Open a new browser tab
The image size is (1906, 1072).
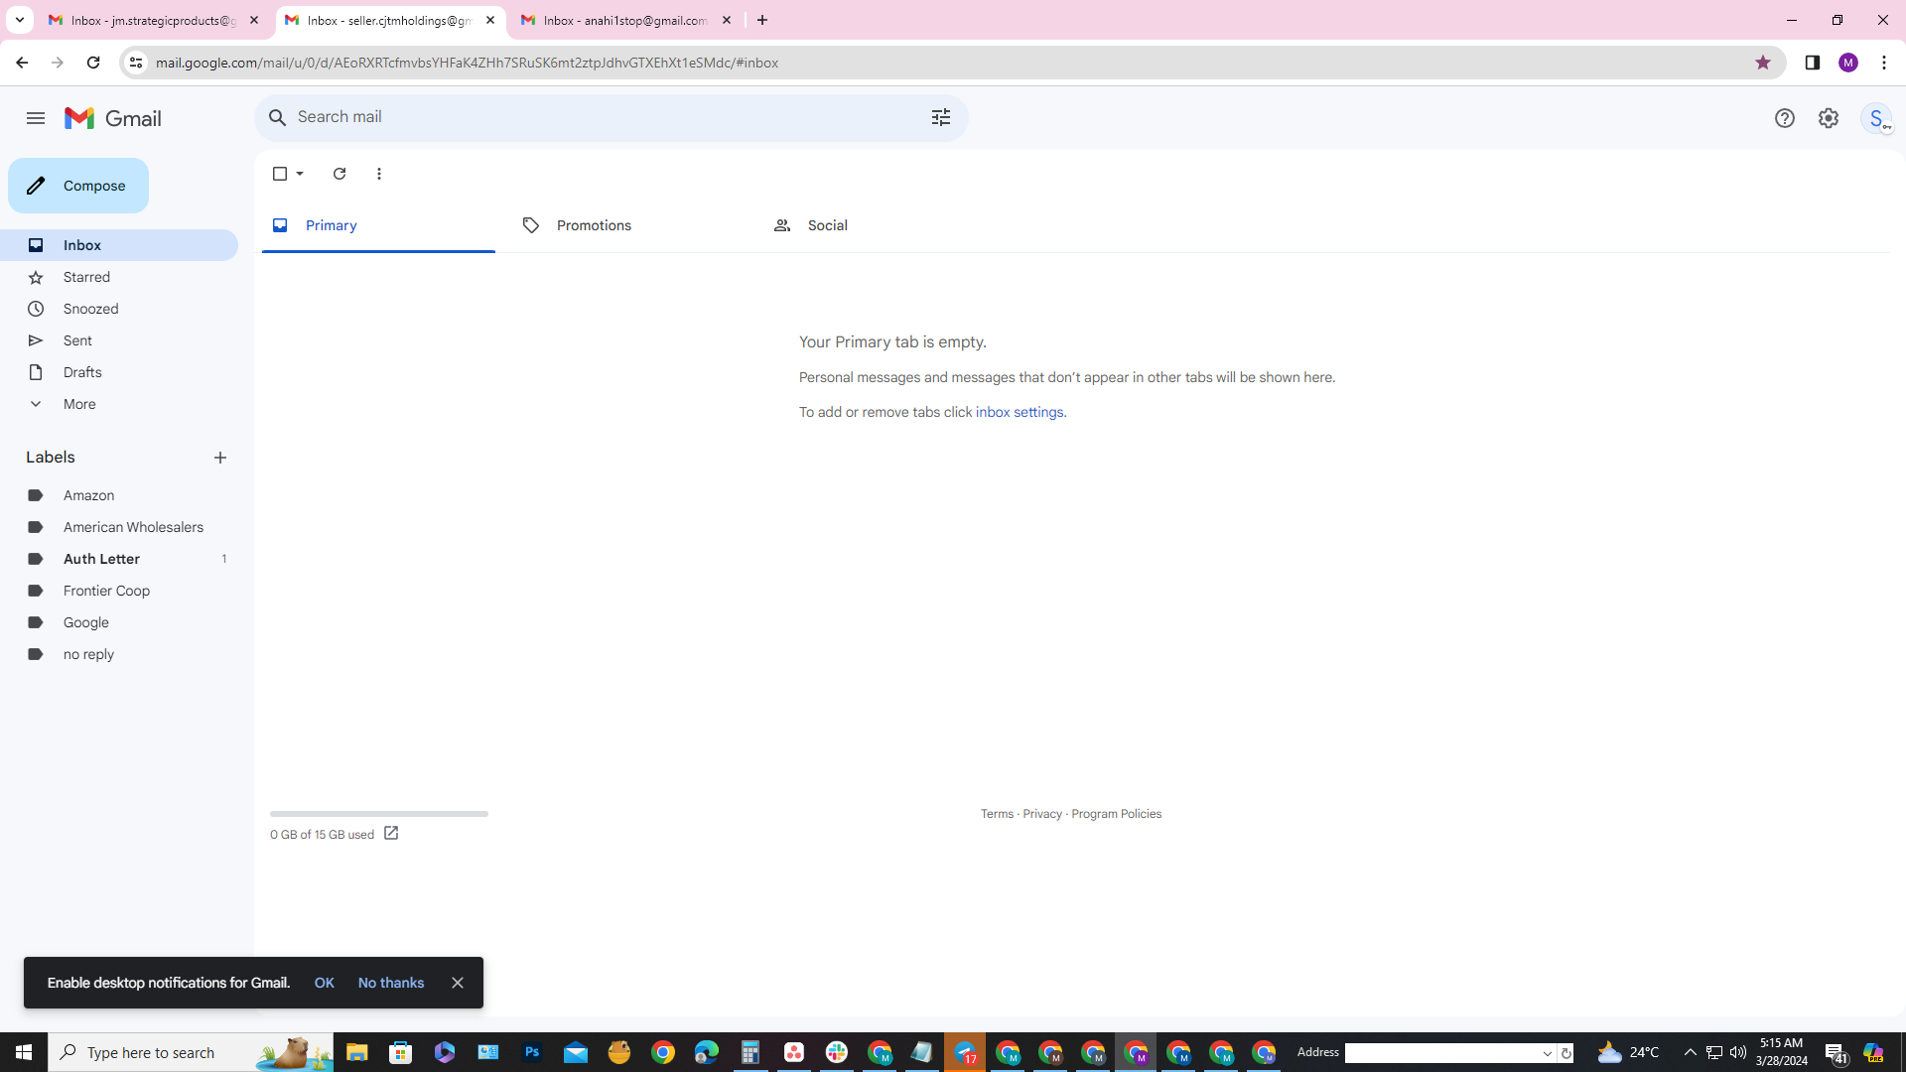[x=762, y=20]
